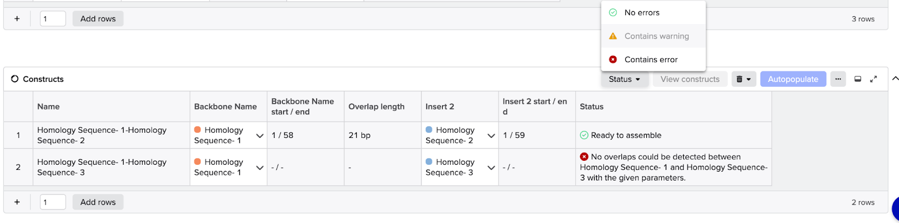Open row 1 Backbone Name dropdown
899x223 pixels.
pyautogui.click(x=260, y=136)
